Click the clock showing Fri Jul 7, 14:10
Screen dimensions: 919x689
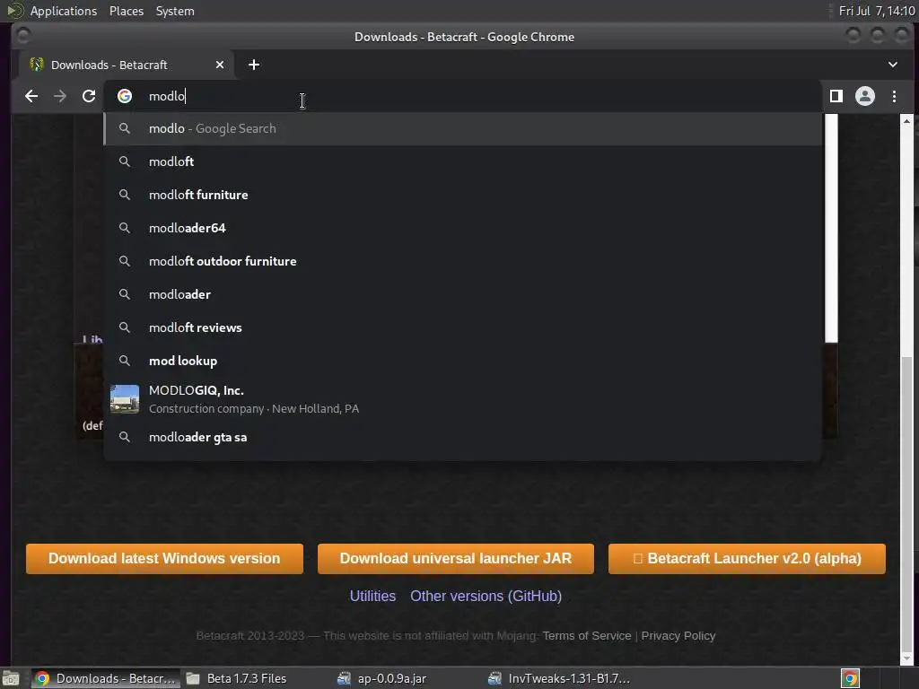tap(877, 11)
